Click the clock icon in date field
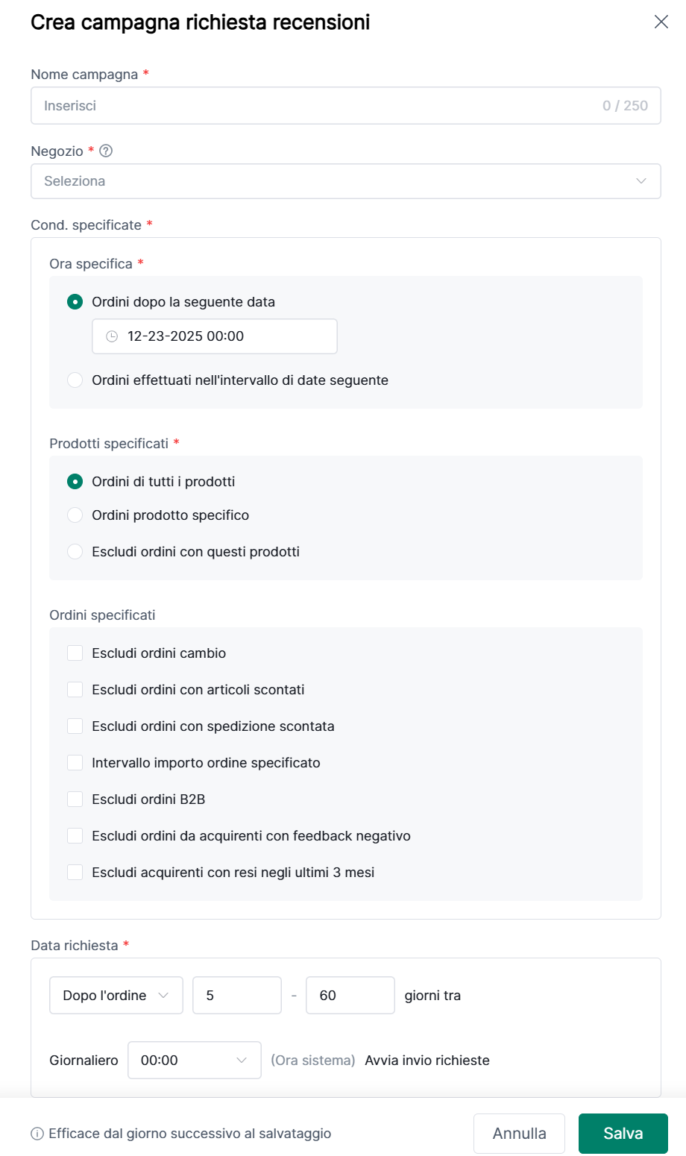 [x=112, y=336]
